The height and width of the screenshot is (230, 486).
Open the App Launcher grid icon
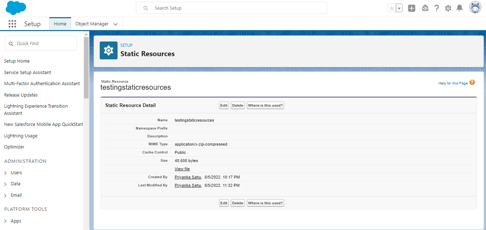point(12,24)
